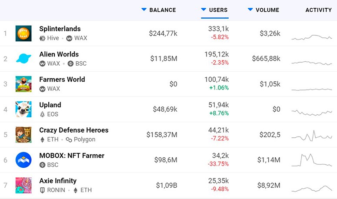Click the Activity column header

(318, 10)
